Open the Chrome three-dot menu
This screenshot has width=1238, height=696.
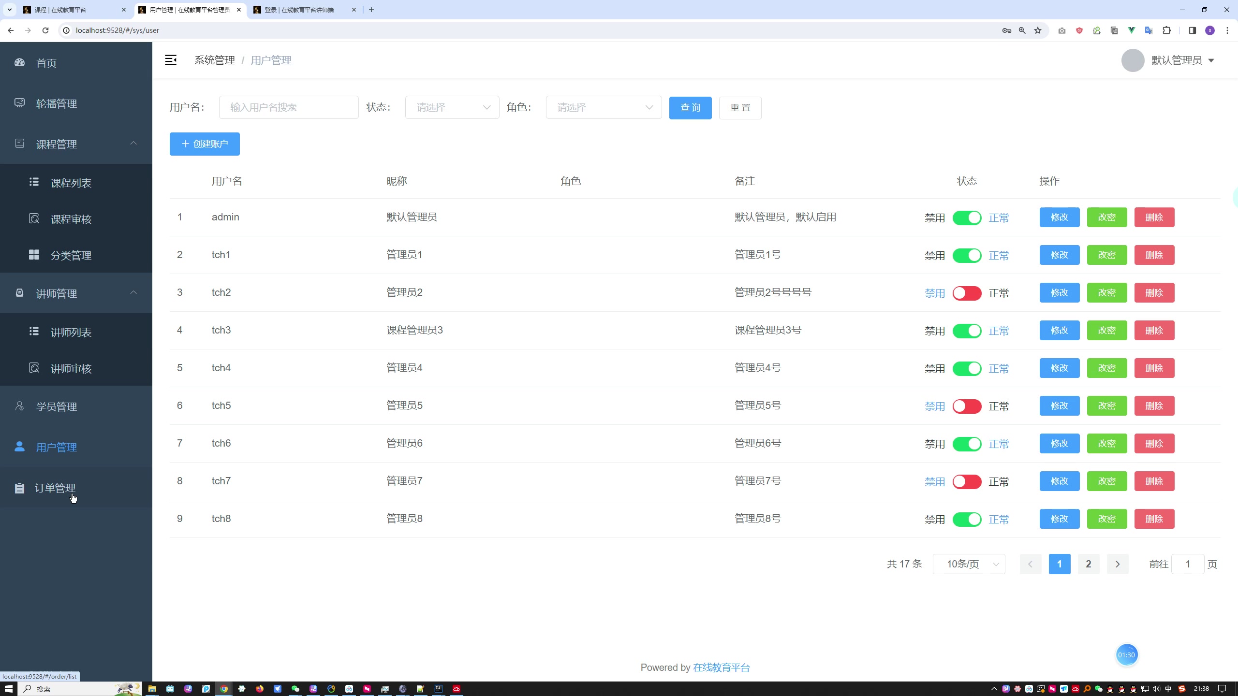coord(1227,30)
